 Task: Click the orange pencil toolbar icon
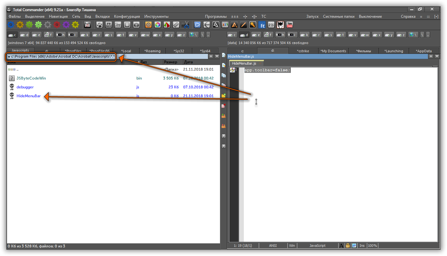244,24
